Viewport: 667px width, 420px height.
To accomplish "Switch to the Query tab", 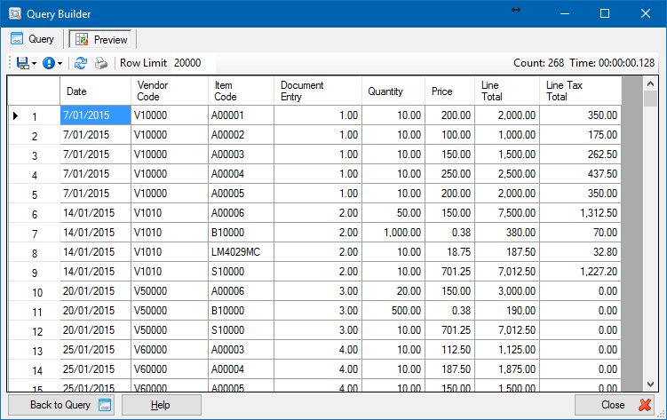I will click(x=33, y=39).
